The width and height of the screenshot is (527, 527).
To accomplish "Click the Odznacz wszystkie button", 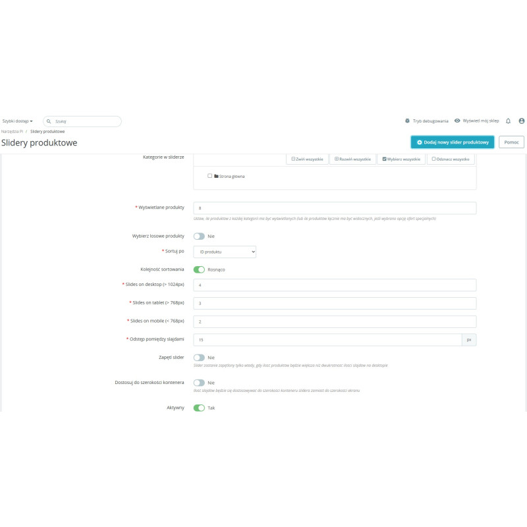I will click(x=450, y=159).
